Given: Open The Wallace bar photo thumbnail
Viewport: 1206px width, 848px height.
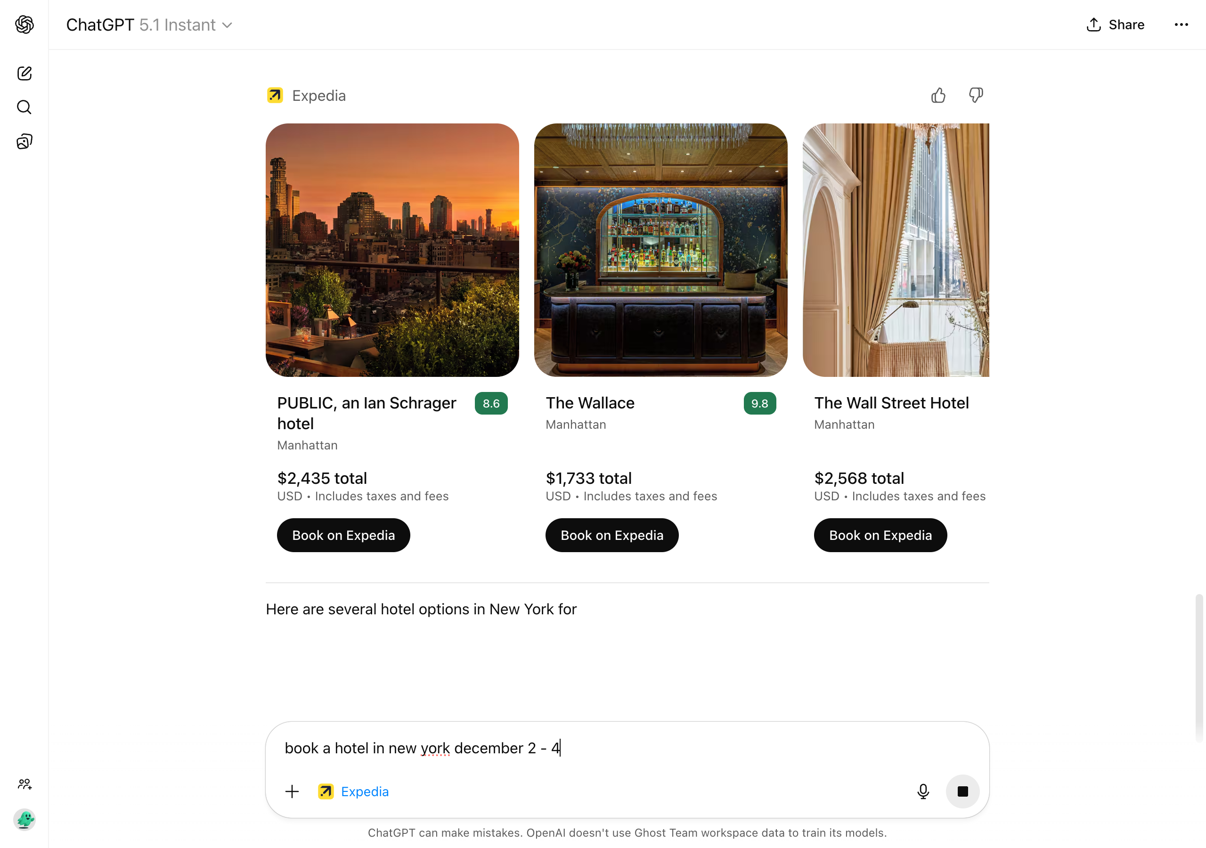Looking at the screenshot, I should [661, 250].
